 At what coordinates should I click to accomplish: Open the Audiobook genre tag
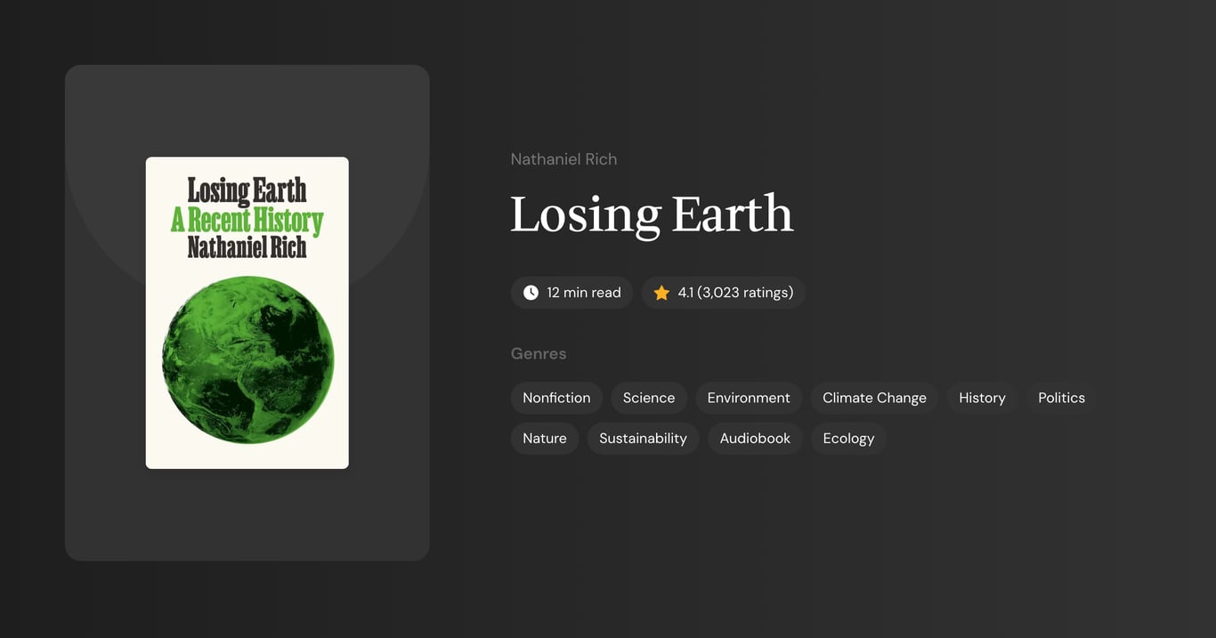(x=755, y=438)
